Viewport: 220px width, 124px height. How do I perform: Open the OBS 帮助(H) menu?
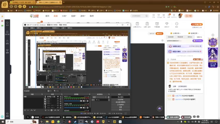(x=70, y=28)
